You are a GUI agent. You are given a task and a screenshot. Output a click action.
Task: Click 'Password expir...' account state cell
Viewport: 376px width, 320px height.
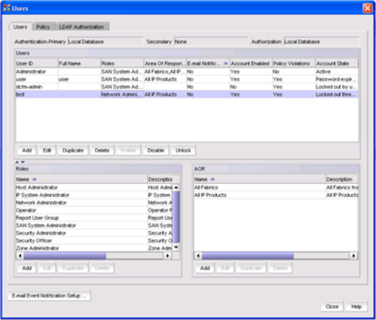pos(336,79)
